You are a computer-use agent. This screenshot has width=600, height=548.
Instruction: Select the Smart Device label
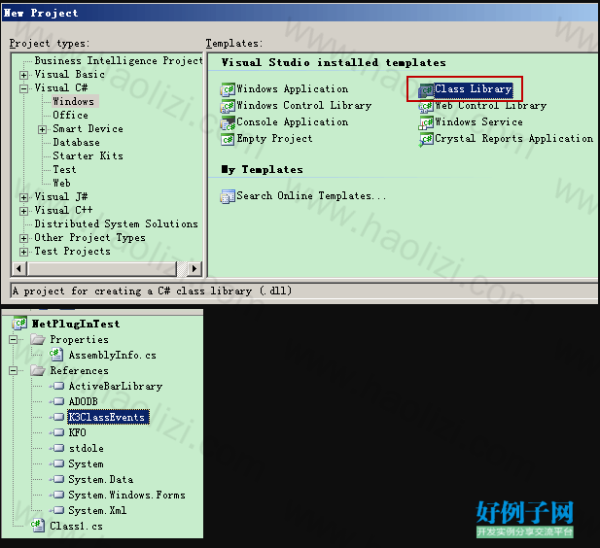[88, 129]
